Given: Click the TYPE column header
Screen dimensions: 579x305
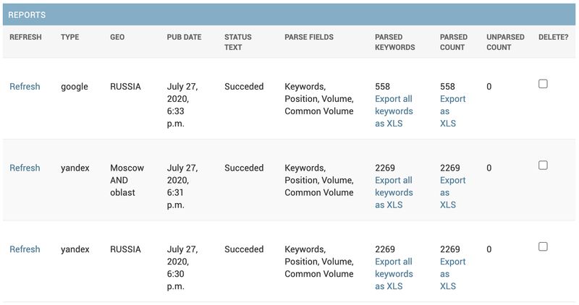Looking at the screenshot, I should (70, 37).
